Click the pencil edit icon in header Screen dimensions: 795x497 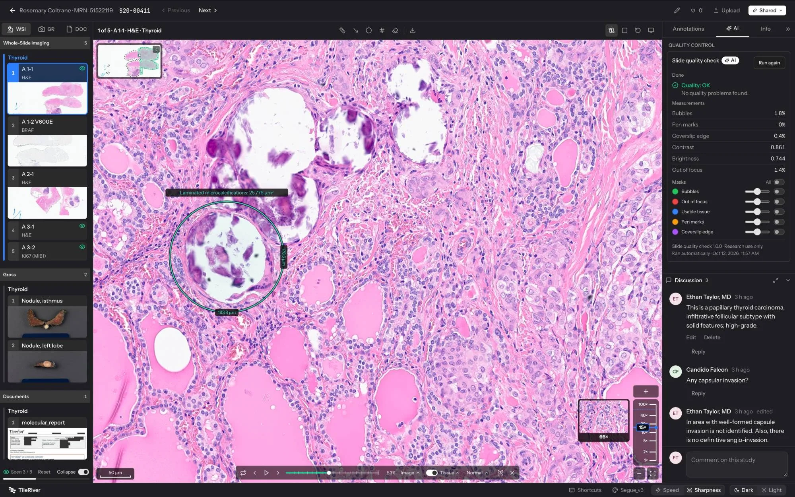677,10
